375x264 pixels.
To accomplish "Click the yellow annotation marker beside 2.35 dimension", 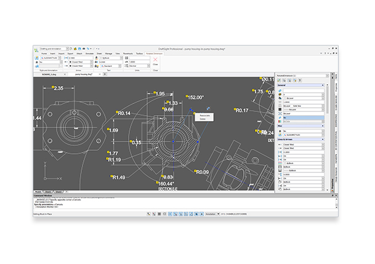I will click(52, 87).
